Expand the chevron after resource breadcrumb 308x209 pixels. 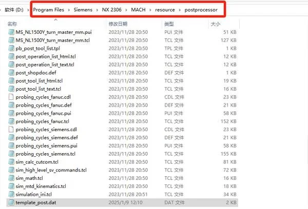(180, 10)
